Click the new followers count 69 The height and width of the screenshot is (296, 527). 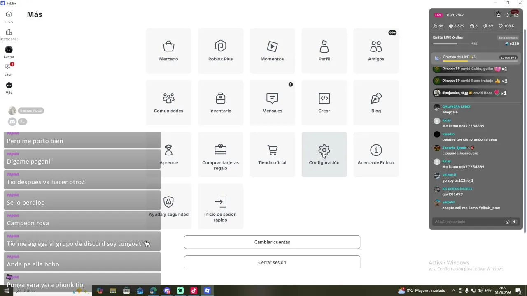(x=488, y=26)
